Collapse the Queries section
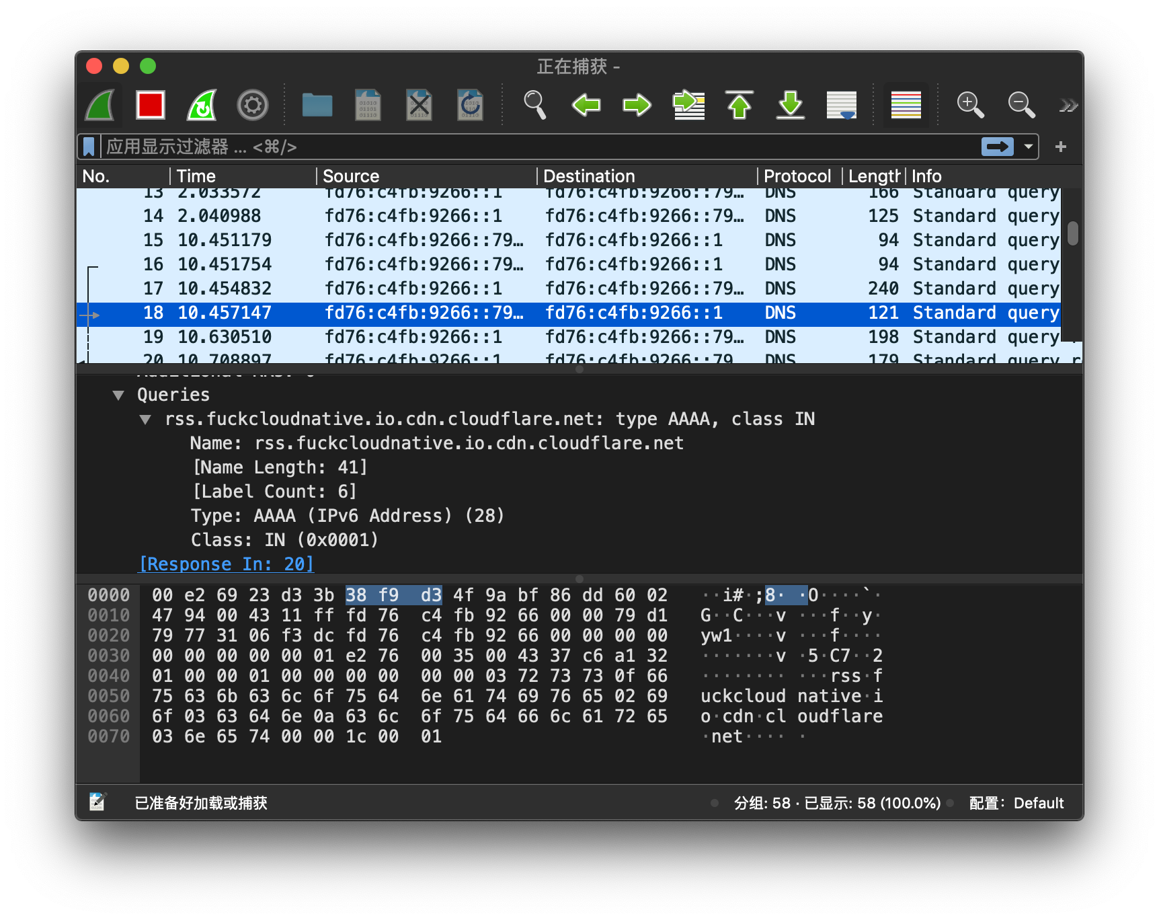This screenshot has width=1159, height=920. [x=119, y=395]
